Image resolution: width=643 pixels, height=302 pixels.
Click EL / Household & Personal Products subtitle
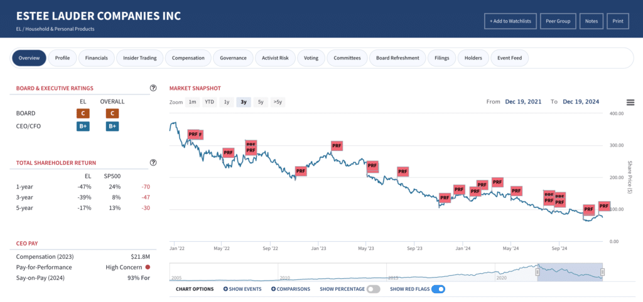tap(55, 29)
